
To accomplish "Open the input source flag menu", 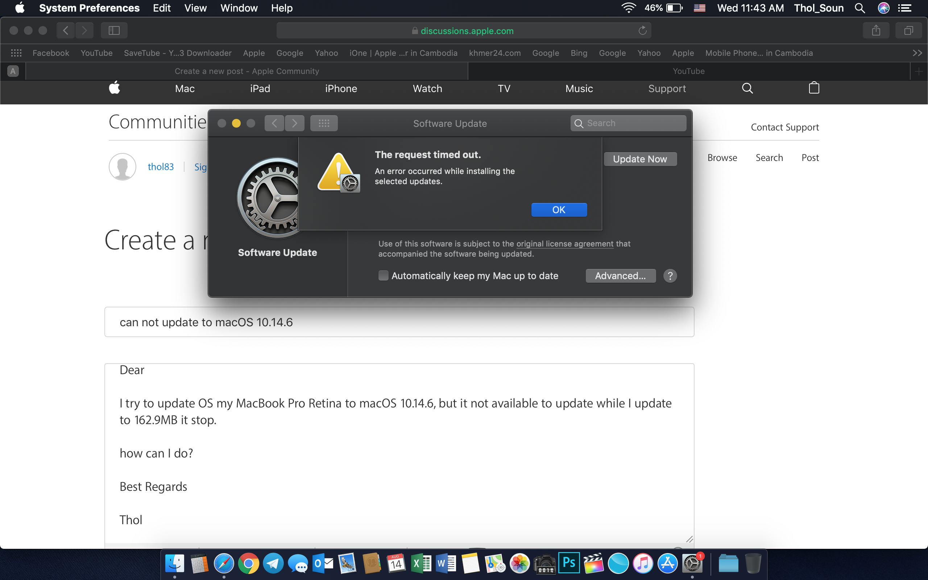I will point(700,8).
